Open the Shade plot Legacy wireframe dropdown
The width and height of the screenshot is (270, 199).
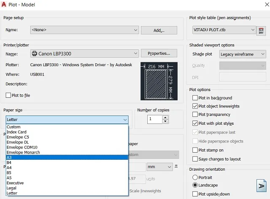pyautogui.click(x=243, y=54)
